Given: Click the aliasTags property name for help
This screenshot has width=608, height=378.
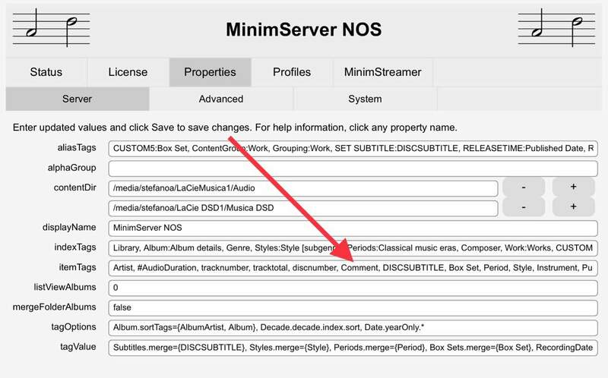Looking at the screenshot, I should [74, 148].
